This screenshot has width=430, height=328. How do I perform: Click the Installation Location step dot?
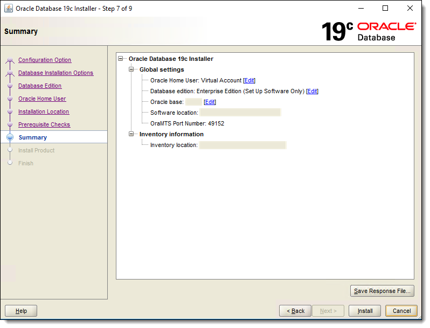[10, 111]
